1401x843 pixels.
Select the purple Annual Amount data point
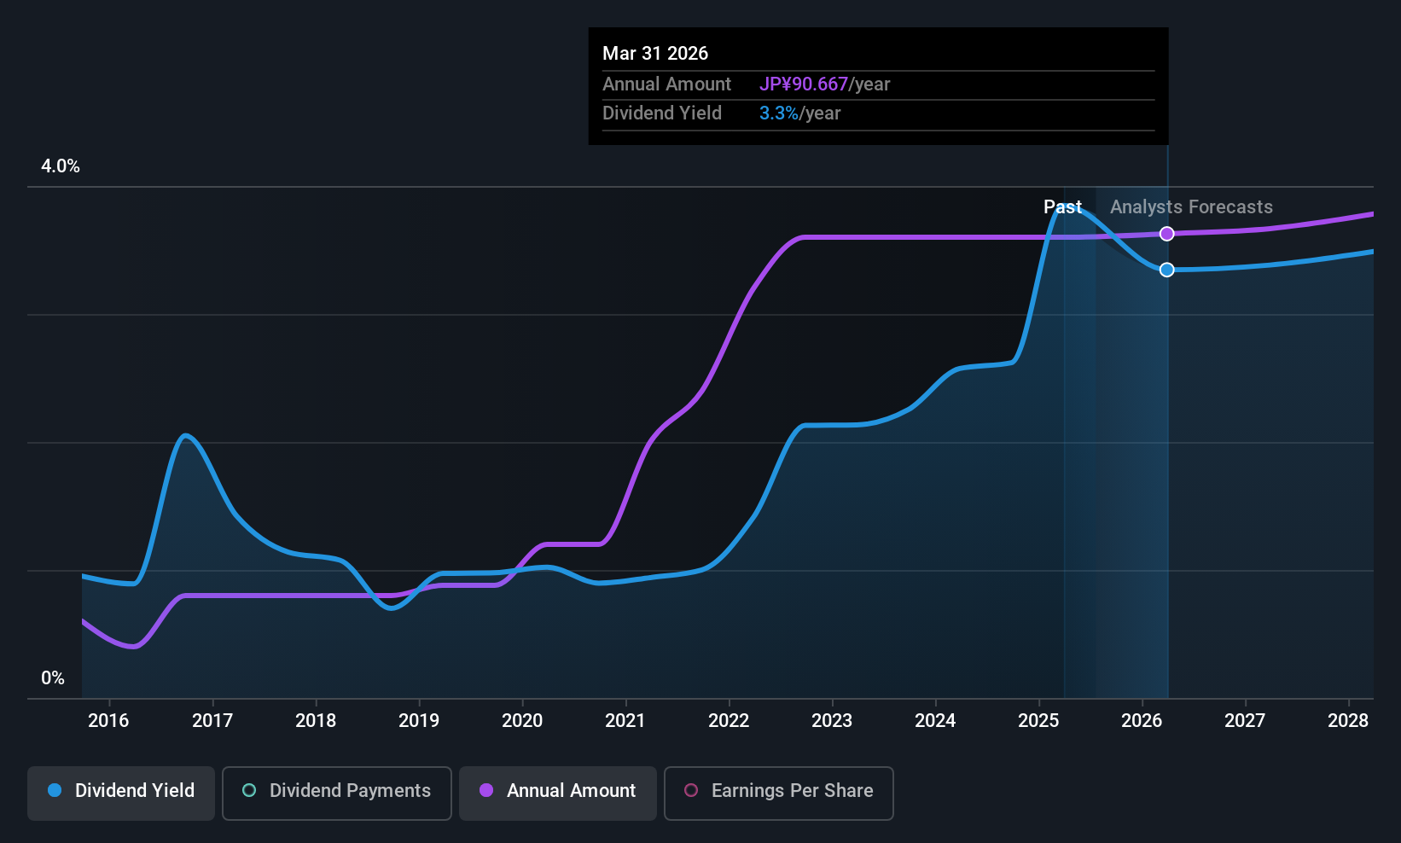(x=1167, y=234)
